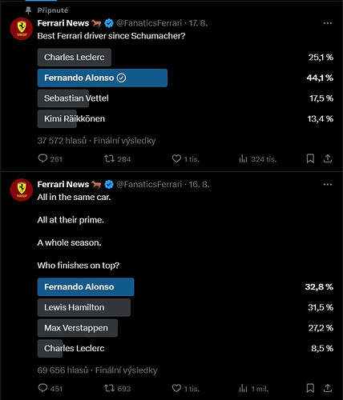The width and height of the screenshot is (343, 400).
Task: Click the Ferrari logo avatar on first tweet
Action: coord(22,29)
